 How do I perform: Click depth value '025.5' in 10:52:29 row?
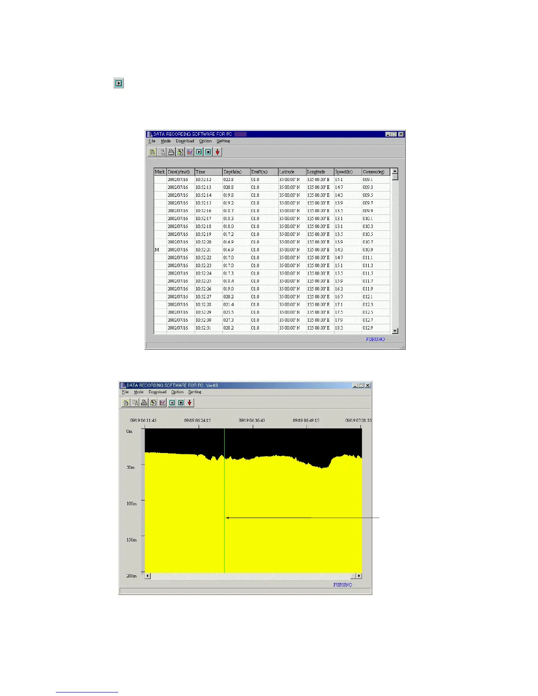click(x=236, y=312)
